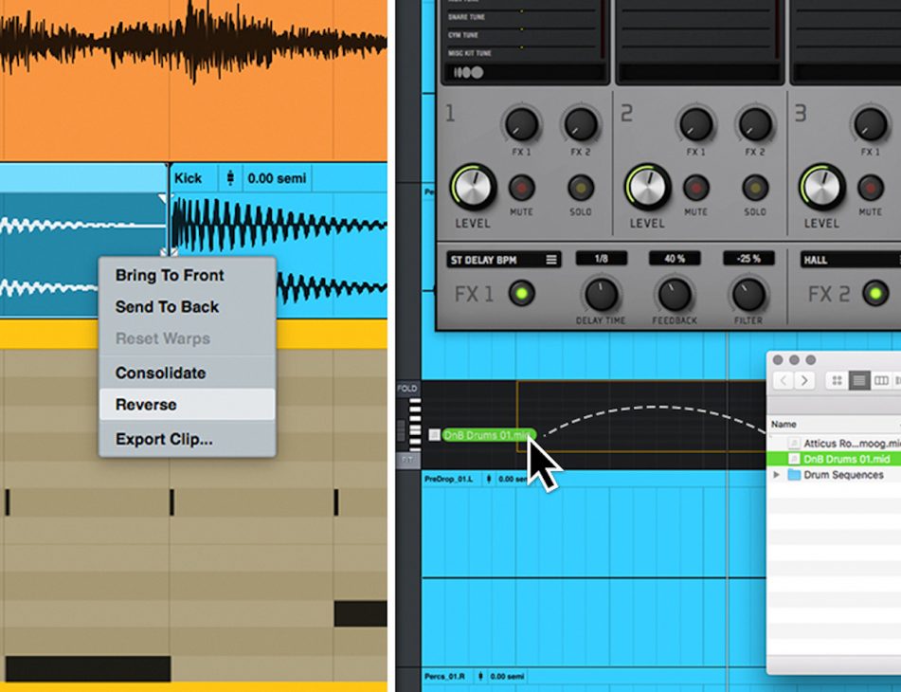Image resolution: width=901 pixels, height=692 pixels.
Task: Click the FIT button
Action: [x=408, y=459]
